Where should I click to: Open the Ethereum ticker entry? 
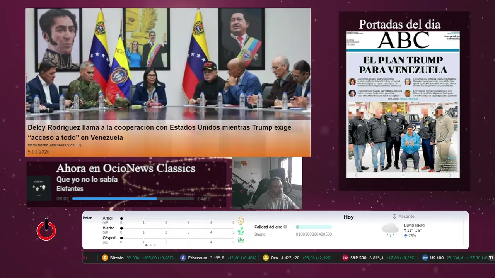pyautogui.click(x=218, y=258)
